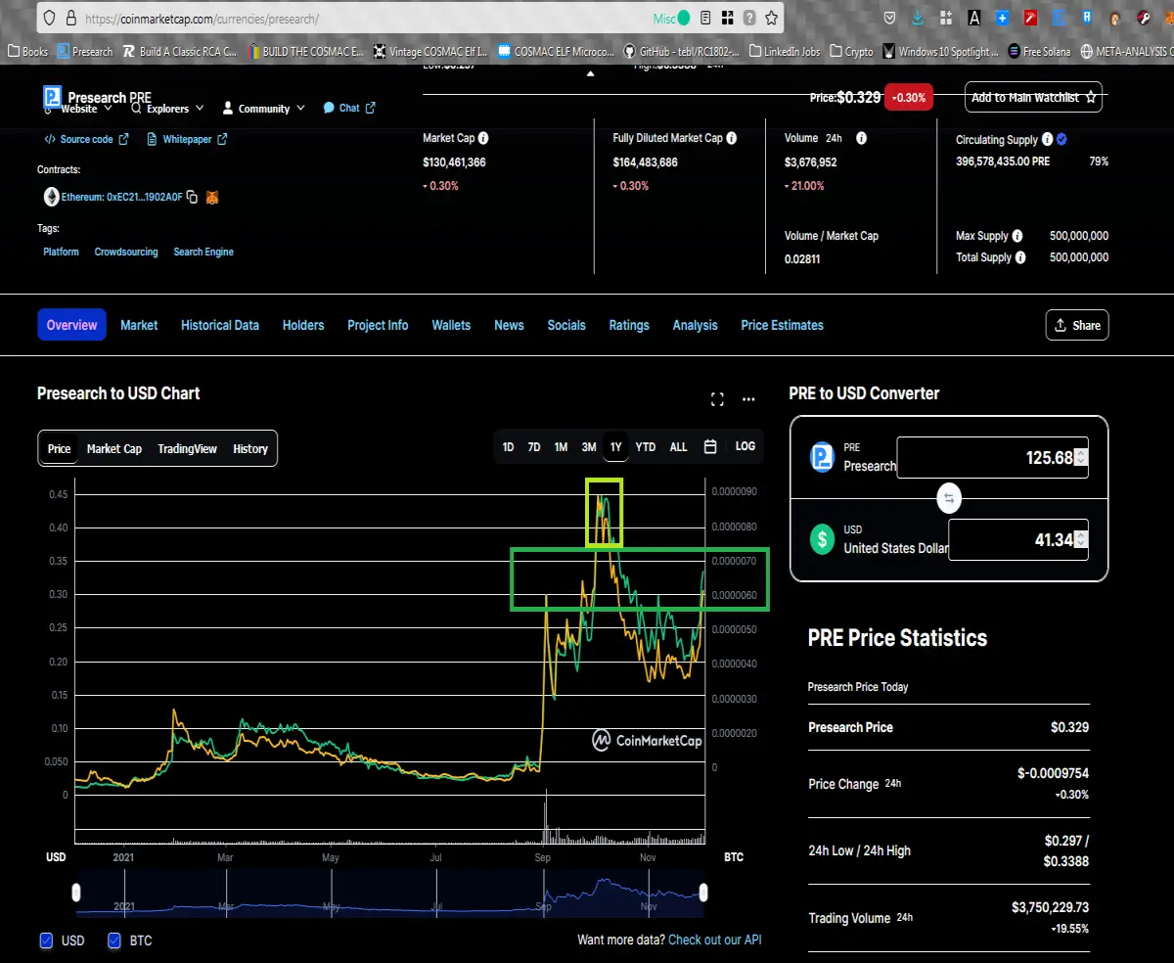The image size is (1174, 963).
Task: Click verified badge beside Circulating Supply
Action: point(1061,140)
